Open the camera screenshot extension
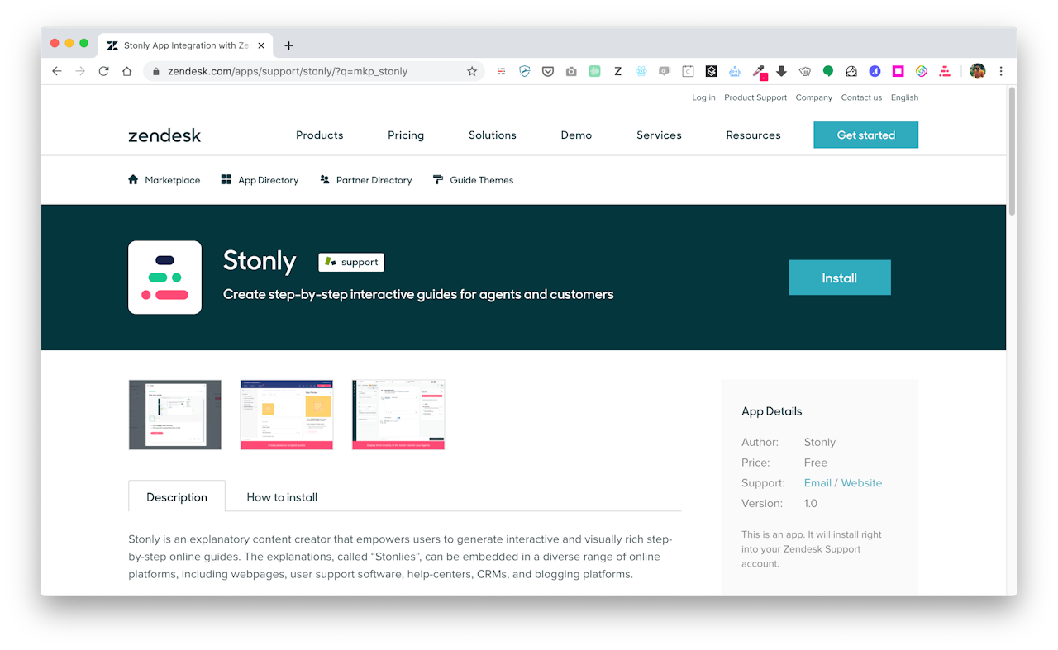This screenshot has width=1058, height=650. pyautogui.click(x=571, y=71)
